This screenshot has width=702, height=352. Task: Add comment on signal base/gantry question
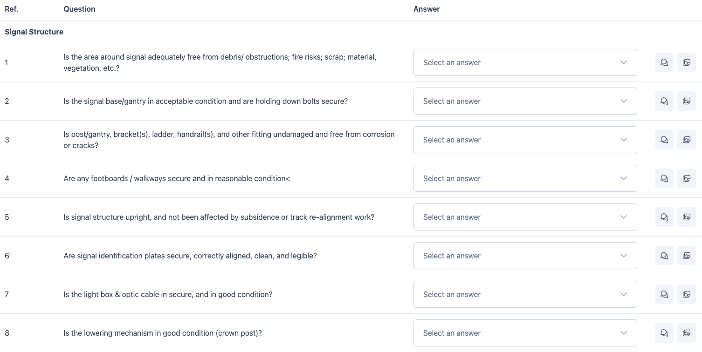pos(664,101)
